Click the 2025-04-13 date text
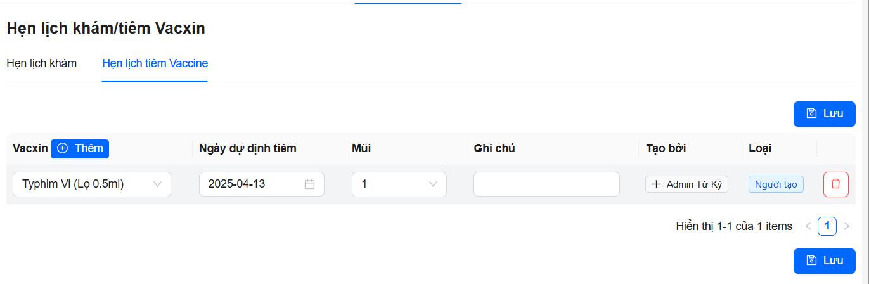The width and height of the screenshot is (869, 284). (x=236, y=184)
